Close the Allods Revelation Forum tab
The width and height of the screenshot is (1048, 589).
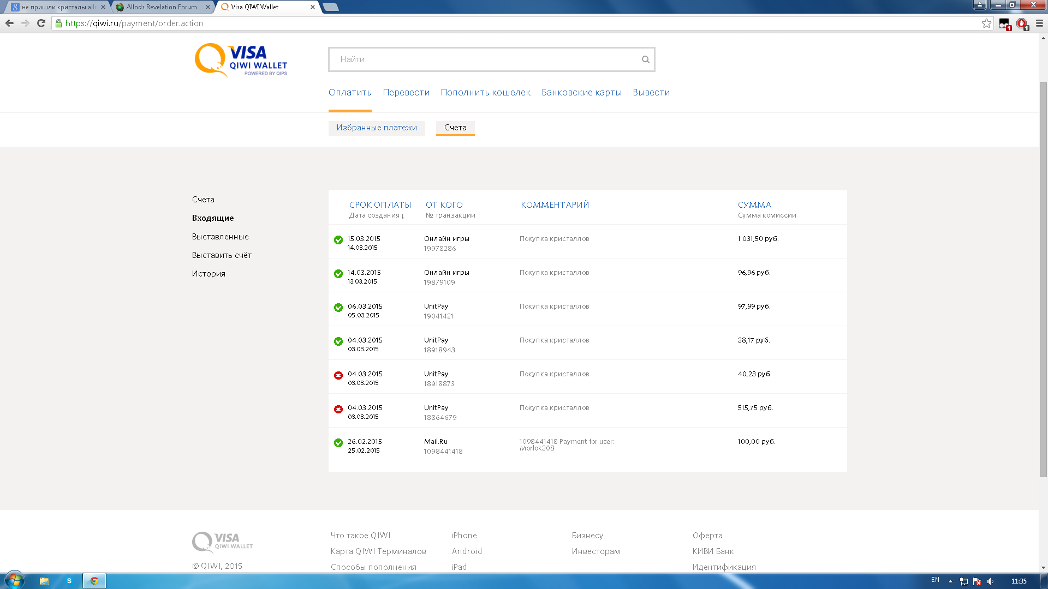[x=207, y=7]
